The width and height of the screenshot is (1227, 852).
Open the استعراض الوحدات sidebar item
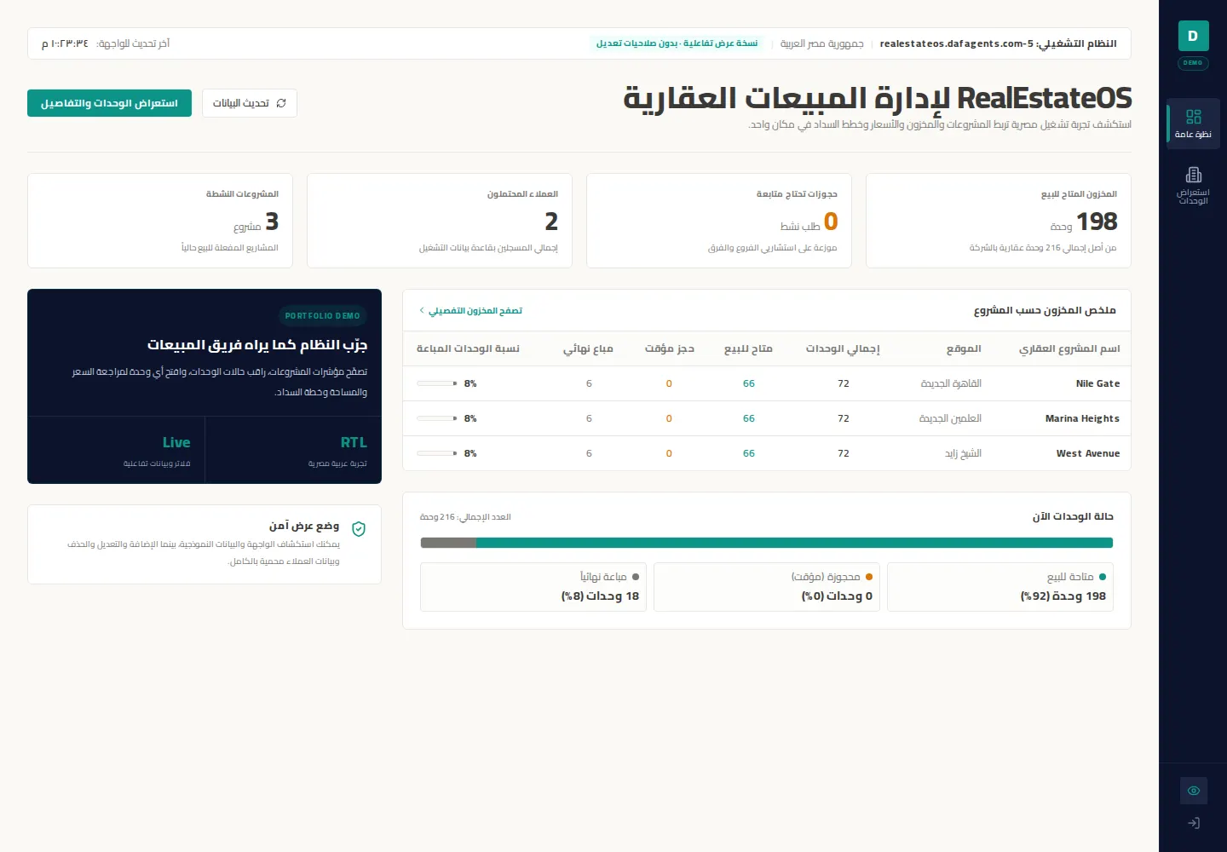click(x=1193, y=185)
